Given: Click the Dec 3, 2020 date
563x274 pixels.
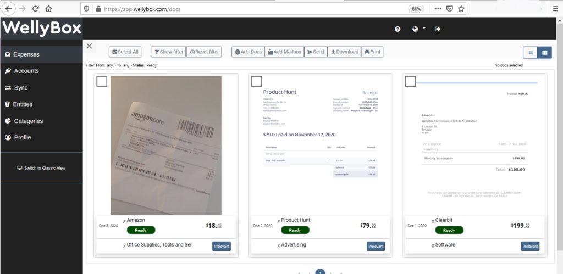Looking at the screenshot, I should click(108, 226).
